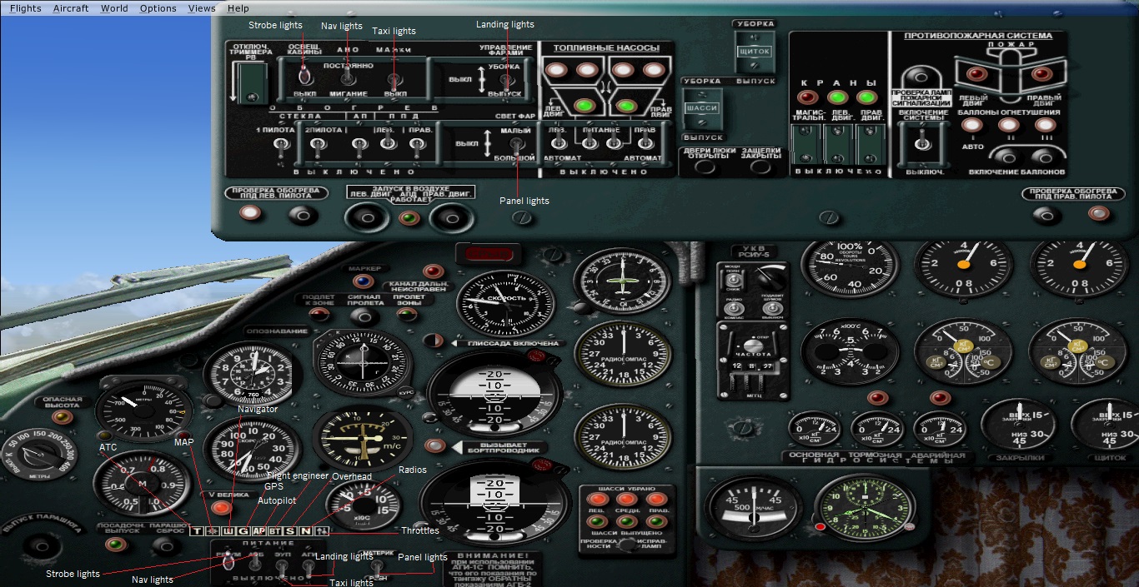
Task: Click the green-faced cockpit clock
Action: pyautogui.click(x=865, y=508)
